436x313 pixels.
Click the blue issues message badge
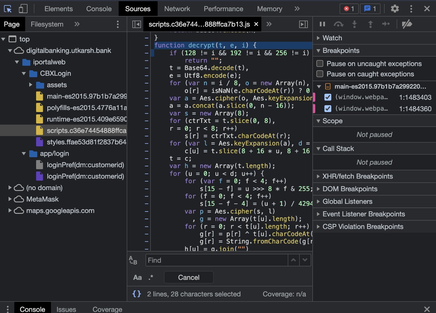[x=370, y=8]
